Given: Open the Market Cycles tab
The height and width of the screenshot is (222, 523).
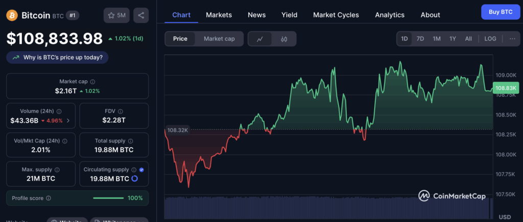Looking at the screenshot, I should [336, 15].
